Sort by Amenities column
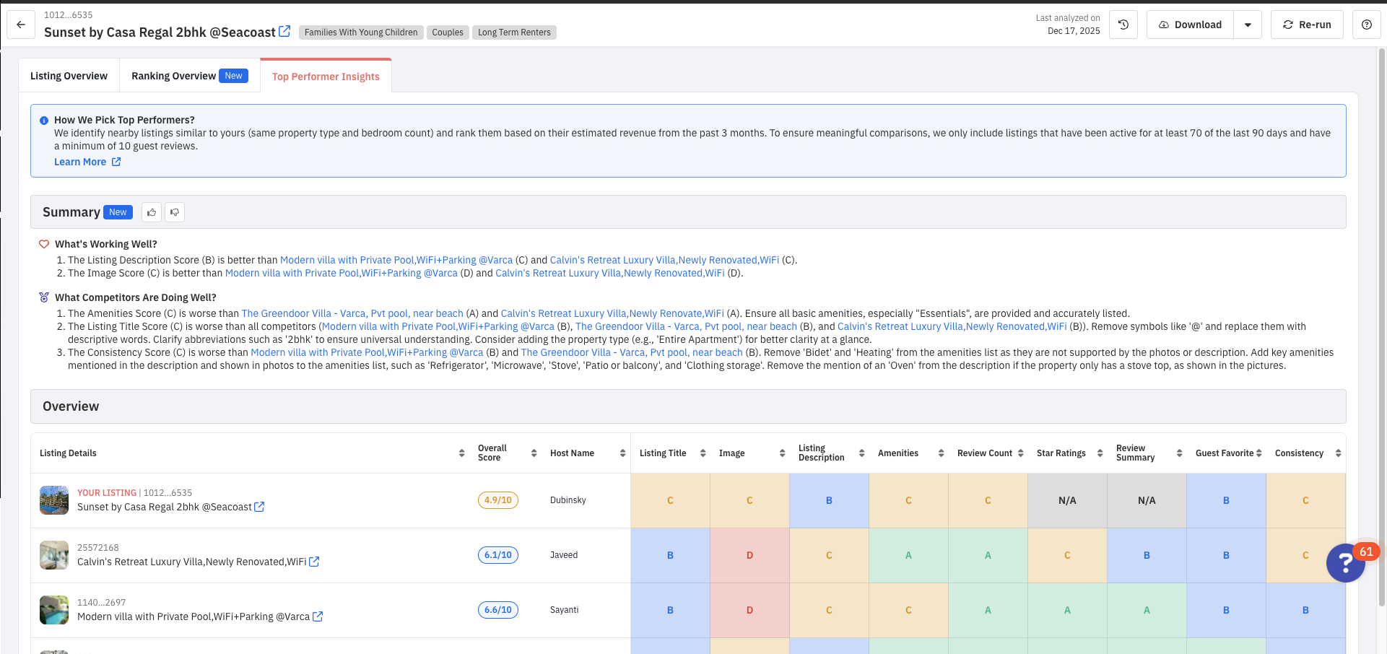 pyautogui.click(x=941, y=453)
